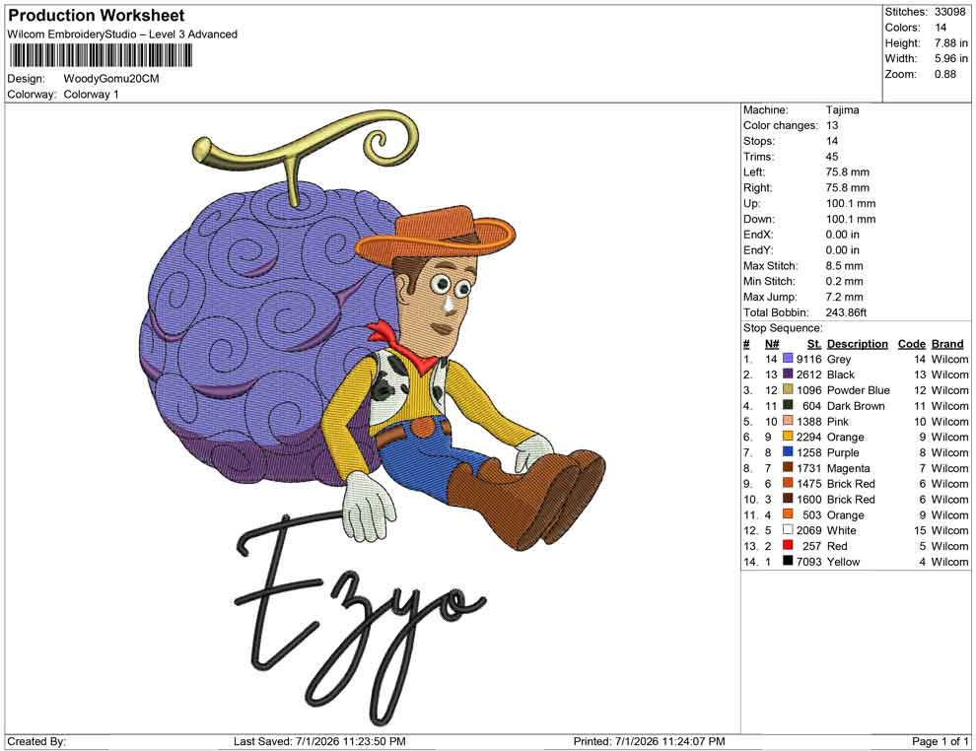Click the Machine value Tajima
Viewport: 976px width, 751px height.
click(x=842, y=109)
